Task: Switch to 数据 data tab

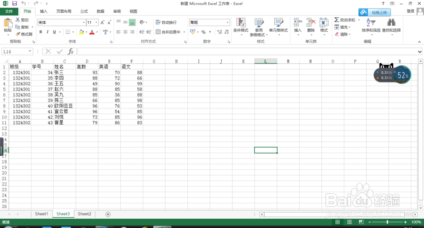Action: [100, 11]
